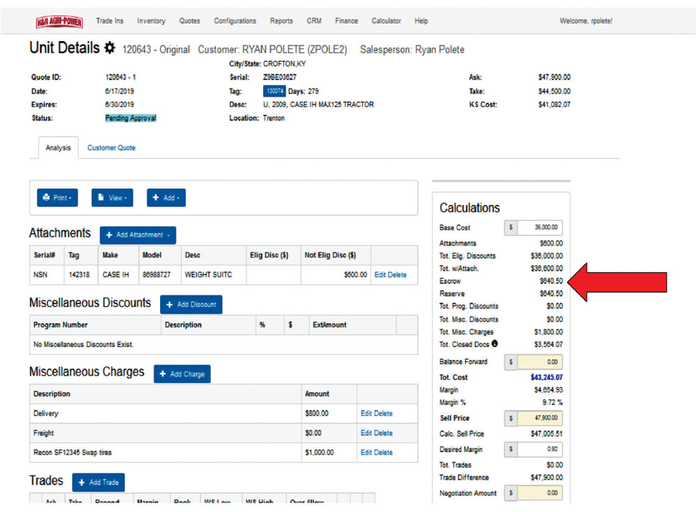The width and height of the screenshot is (696, 512).
Task: Click the Expires date 6/30/2019
Action: click(120, 105)
